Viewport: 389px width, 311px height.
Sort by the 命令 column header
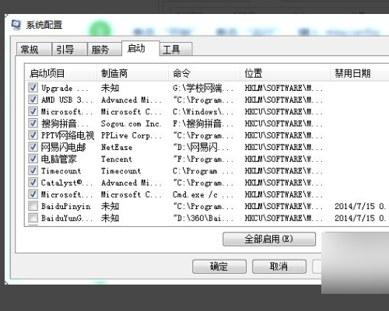pos(204,73)
